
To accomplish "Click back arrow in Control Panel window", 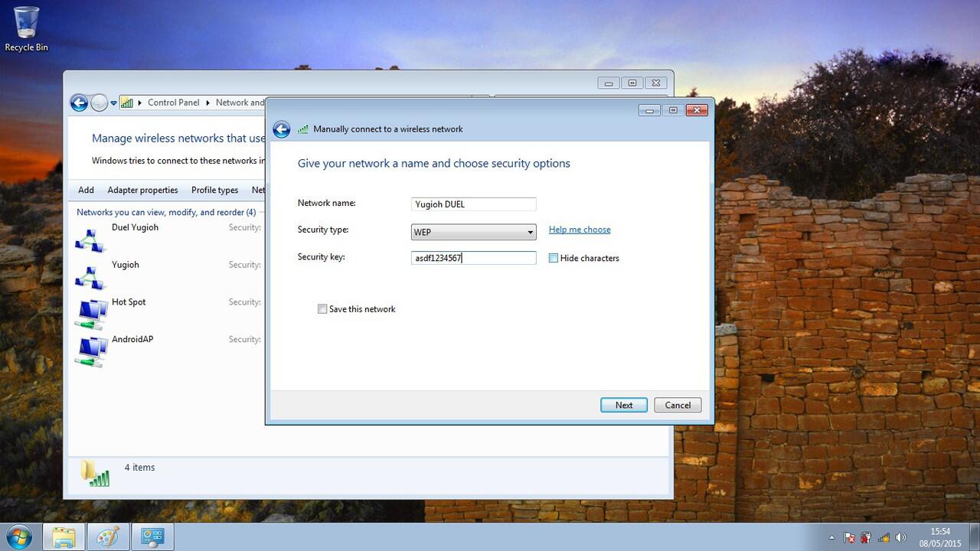I will click(79, 103).
